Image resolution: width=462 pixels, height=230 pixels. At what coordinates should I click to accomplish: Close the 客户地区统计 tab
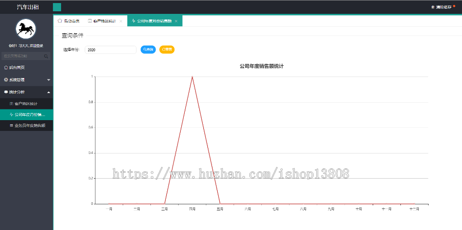point(121,21)
